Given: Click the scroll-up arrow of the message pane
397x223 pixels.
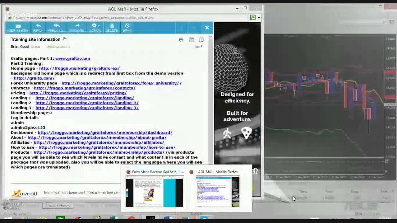Looking at the screenshot, I should (210, 37).
